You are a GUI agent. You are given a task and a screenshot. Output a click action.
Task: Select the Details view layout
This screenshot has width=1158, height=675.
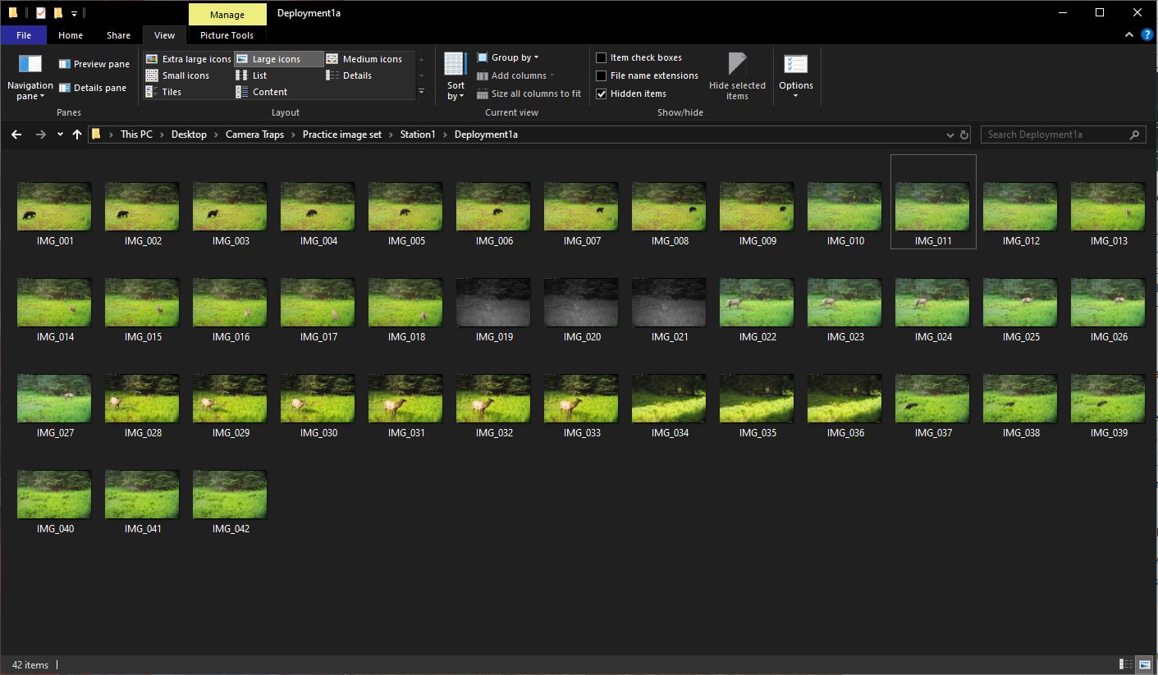pos(356,75)
